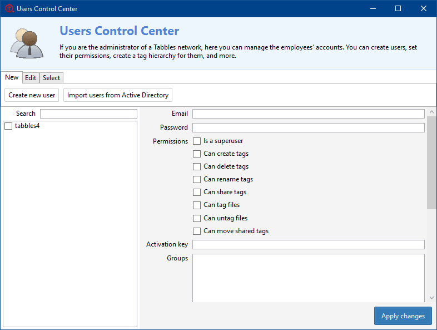Click the vertical scrollbar thumb
Screen dimensions: 437x330
(x=431, y=162)
